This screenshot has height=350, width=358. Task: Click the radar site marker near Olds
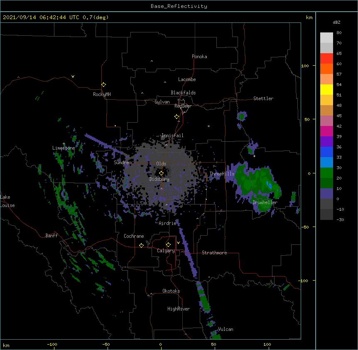(x=161, y=173)
